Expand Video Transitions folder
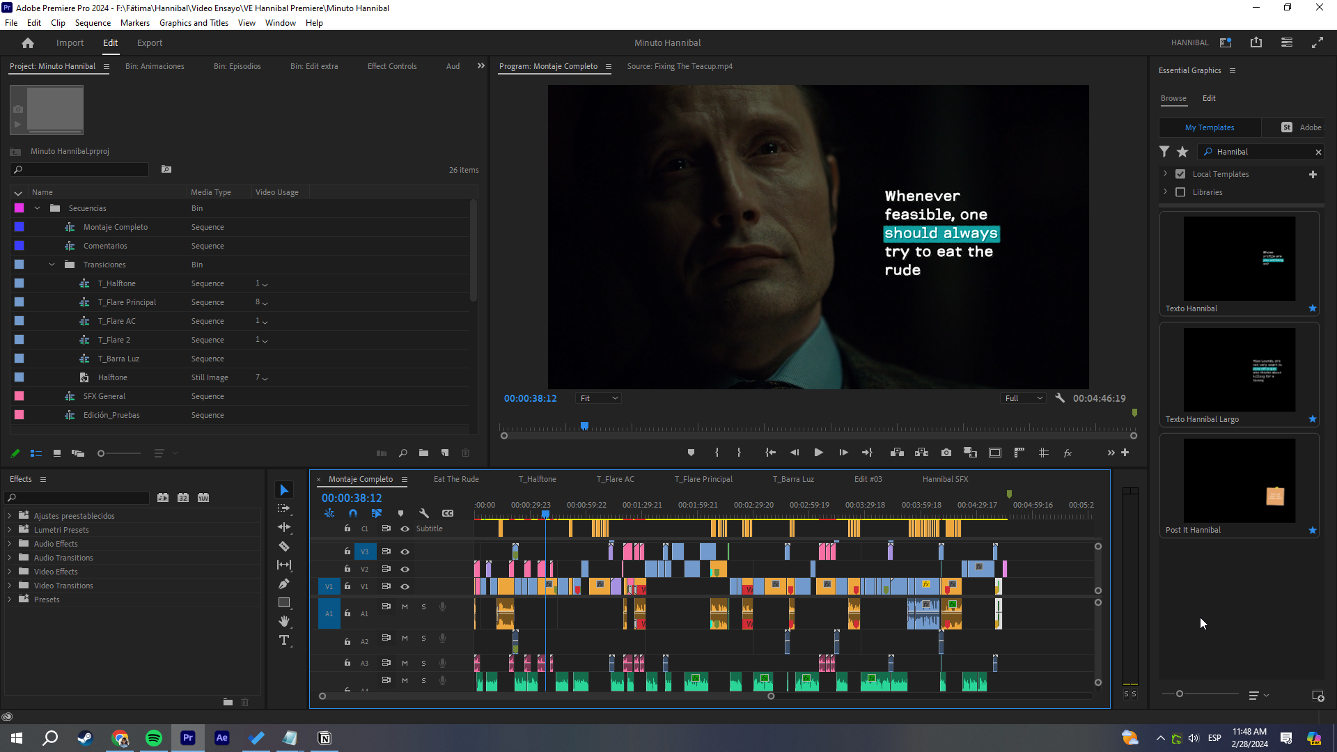 10,586
